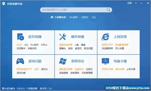Open the Windows flag 系统综合 icon
Image resolution: width=151 pixels, height=91 pixels.
pos(63,61)
